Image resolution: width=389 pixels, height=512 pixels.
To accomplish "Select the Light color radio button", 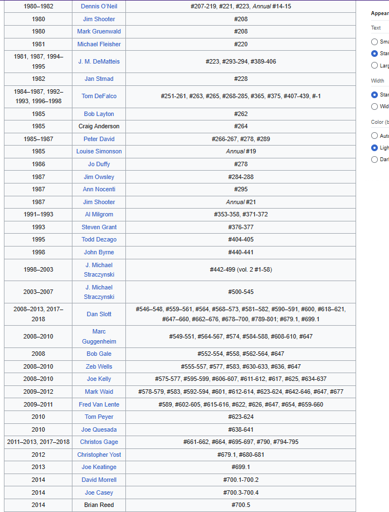I will (375, 148).
